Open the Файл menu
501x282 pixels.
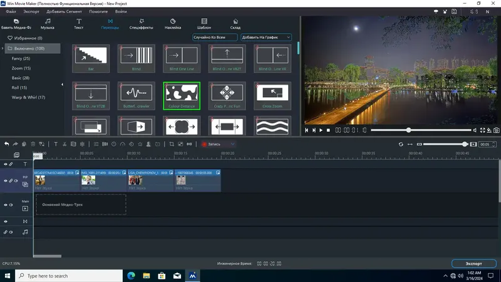[x=11, y=12]
